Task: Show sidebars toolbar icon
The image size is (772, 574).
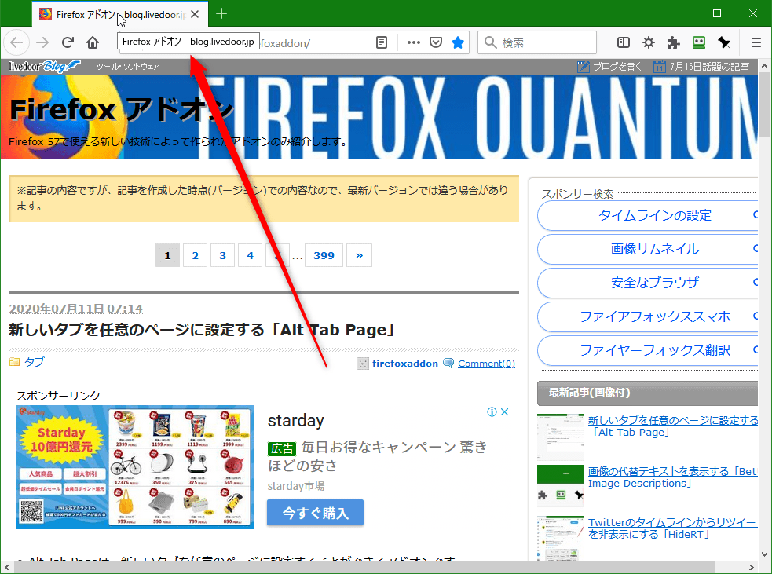Action: pos(624,42)
